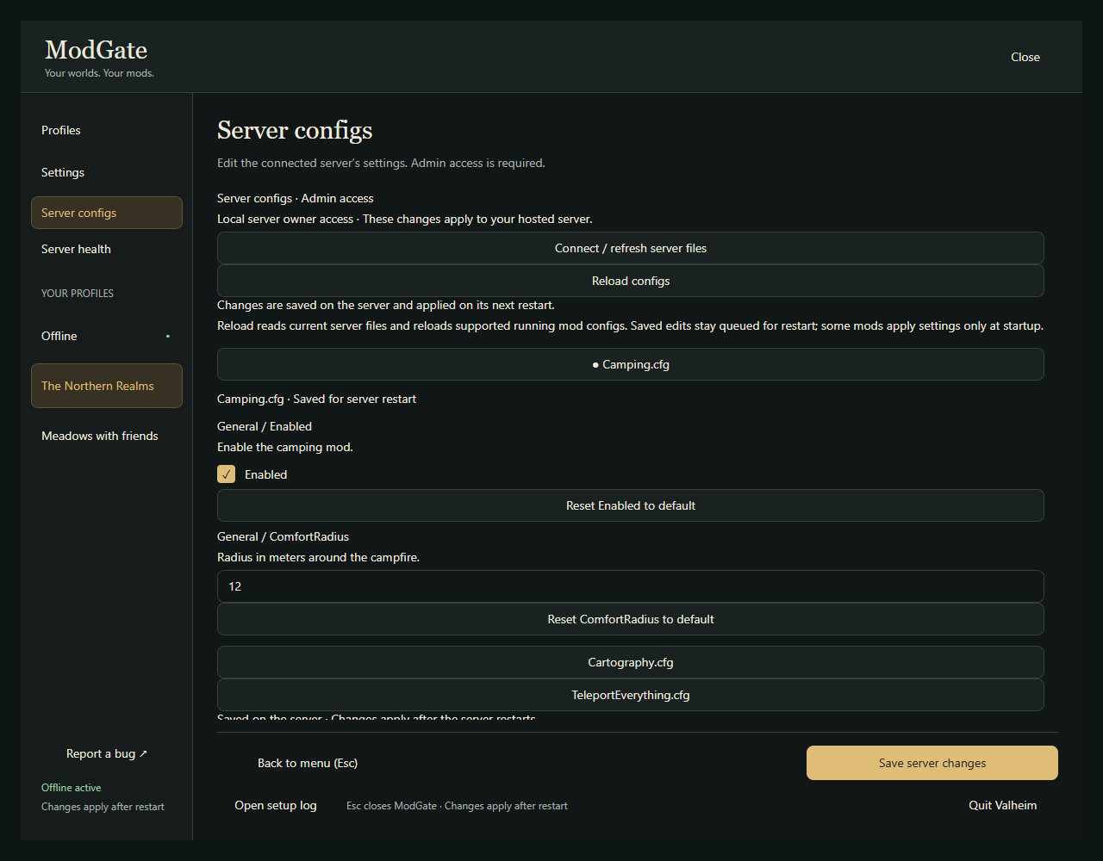Click 'Enable the camping mod.' description text
The height and width of the screenshot is (861, 1103).
coord(285,447)
